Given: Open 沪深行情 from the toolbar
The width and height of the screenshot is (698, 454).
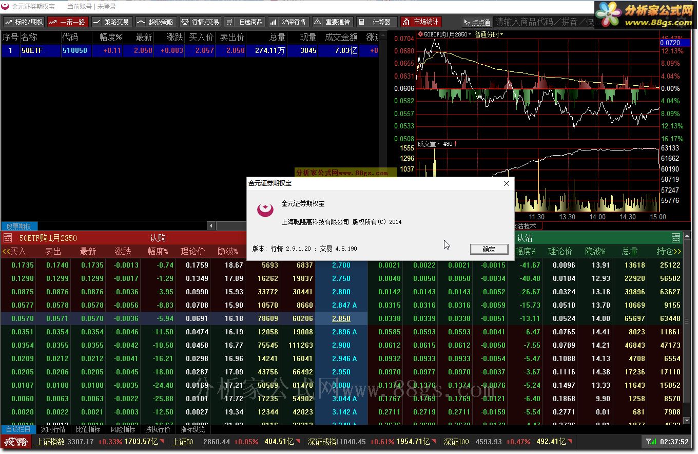Looking at the screenshot, I should [x=288, y=22].
